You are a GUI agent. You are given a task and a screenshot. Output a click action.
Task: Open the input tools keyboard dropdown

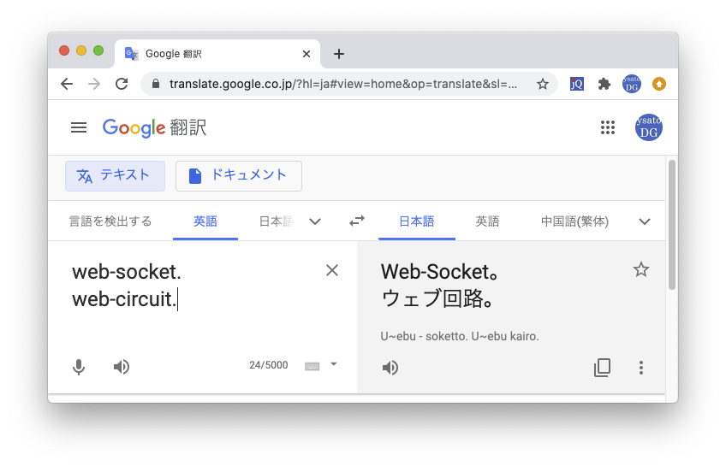click(x=334, y=364)
